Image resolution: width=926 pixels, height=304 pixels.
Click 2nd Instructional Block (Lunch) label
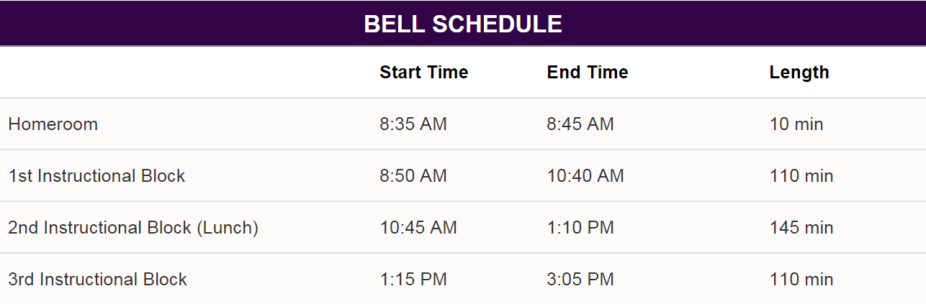point(133,228)
